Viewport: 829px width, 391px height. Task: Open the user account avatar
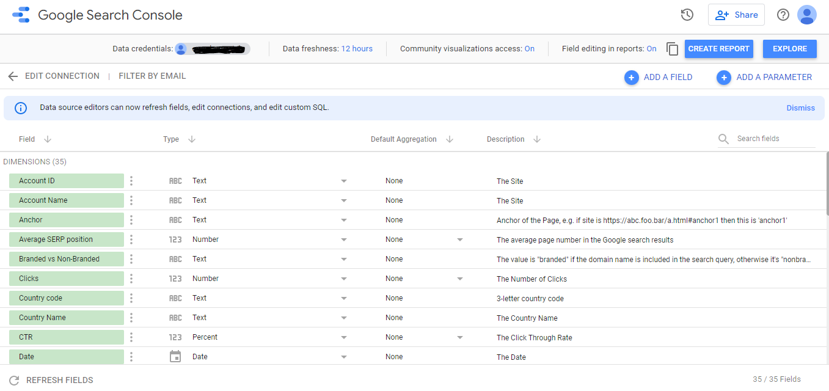(x=807, y=15)
